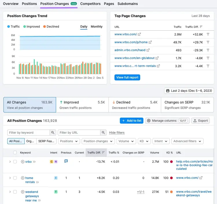The height and width of the screenshot is (204, 217).
Task: Select the Improved 5.5K changes tab
Action: click(82, 105)
